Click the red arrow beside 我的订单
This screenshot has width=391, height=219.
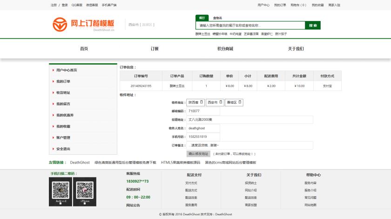click(54, 82)
